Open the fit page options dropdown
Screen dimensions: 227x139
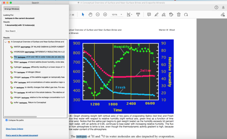coord(129,15)
